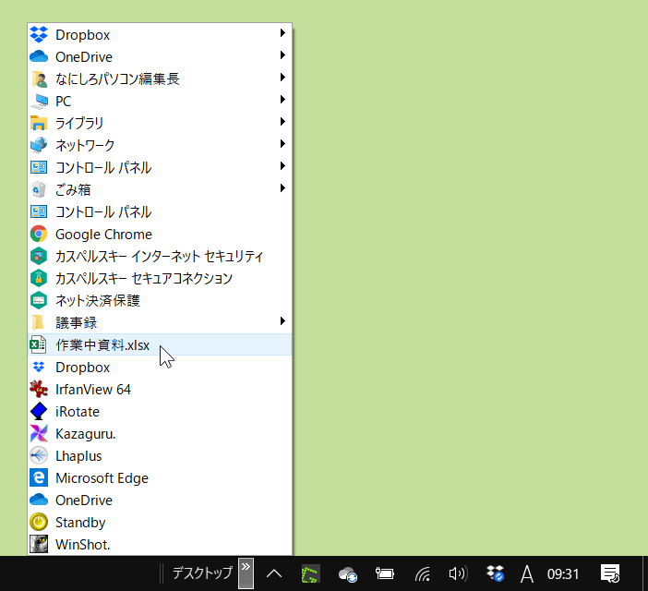Click the Standby text label
The image size is (648, 591).
[x=80, y=523]
